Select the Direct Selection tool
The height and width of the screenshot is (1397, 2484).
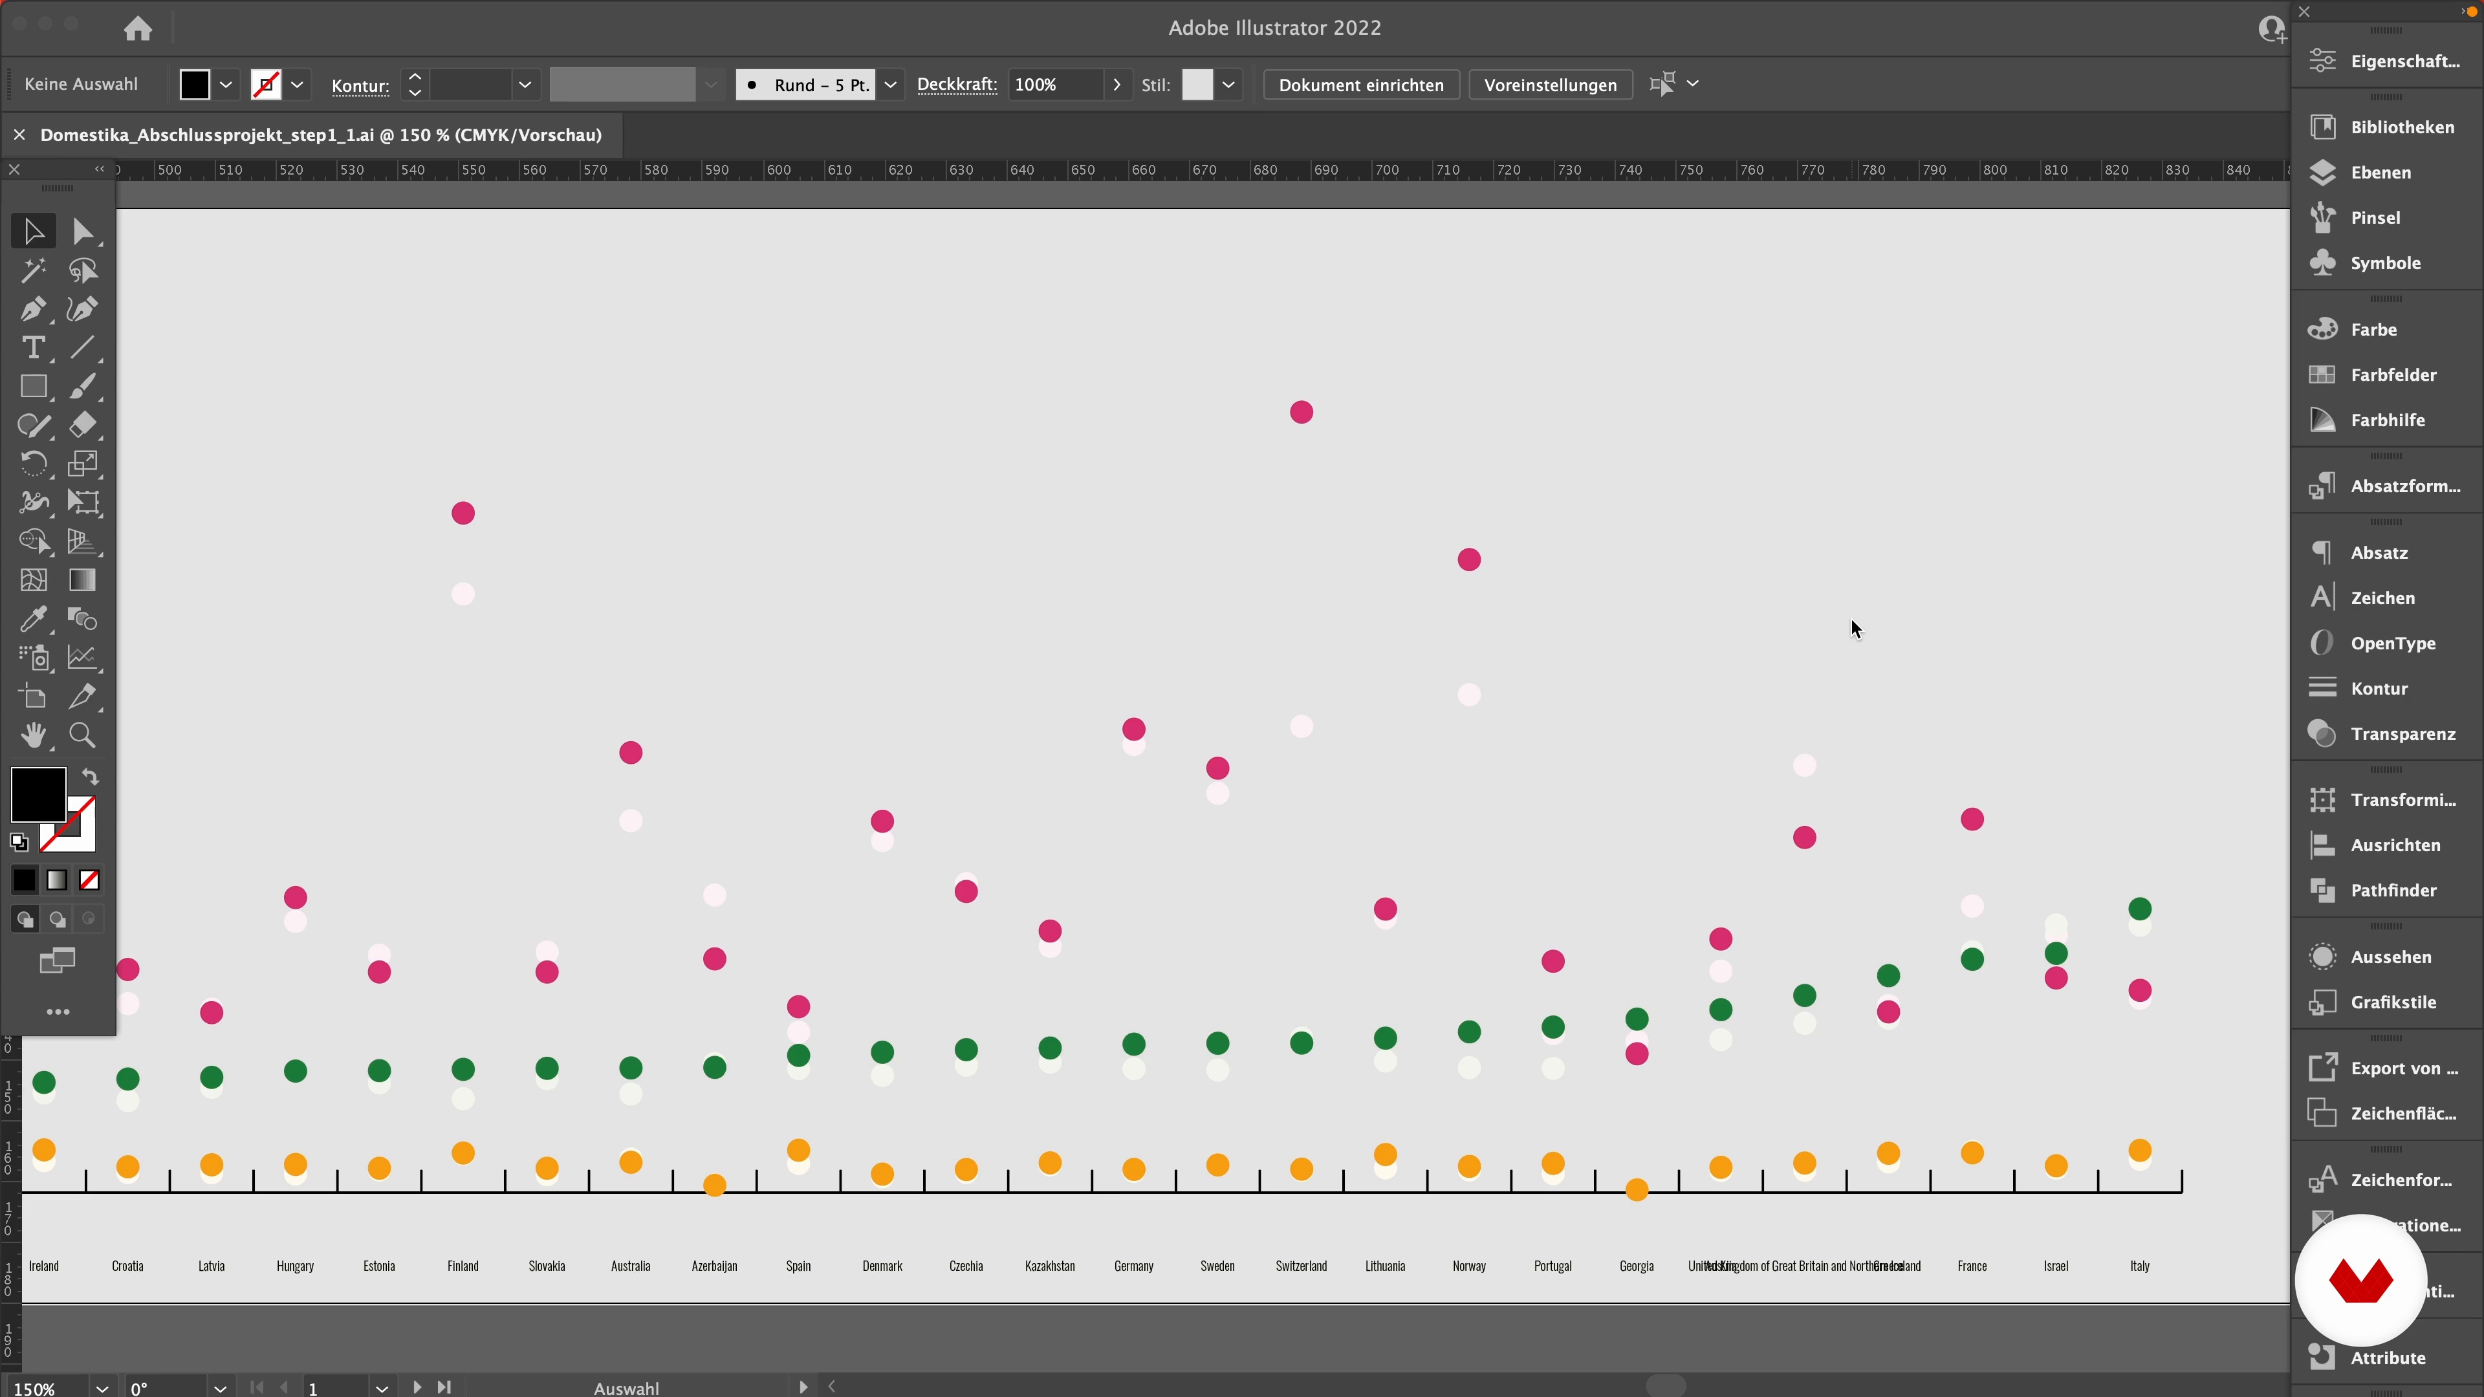[83, 232]
